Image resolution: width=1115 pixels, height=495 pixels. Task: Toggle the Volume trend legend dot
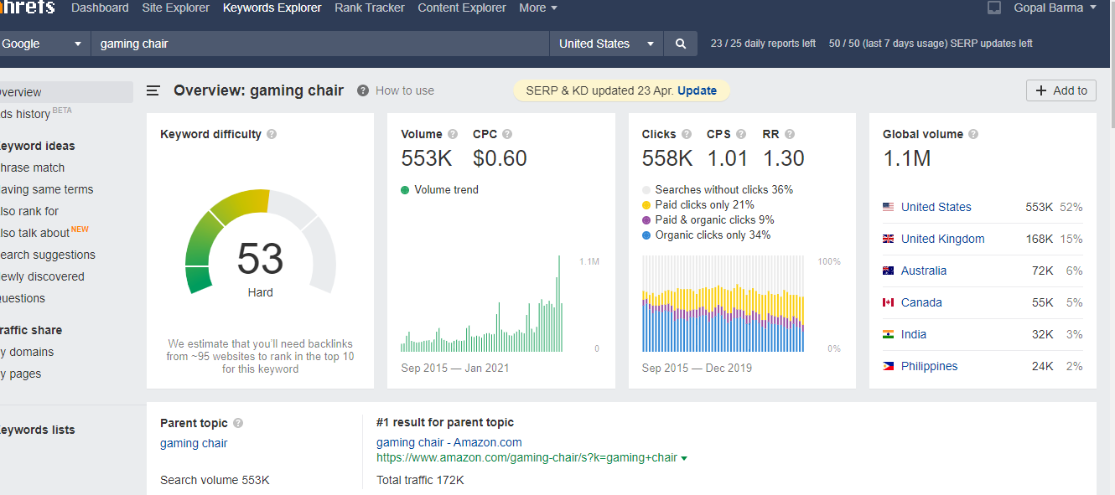[406, 190]
